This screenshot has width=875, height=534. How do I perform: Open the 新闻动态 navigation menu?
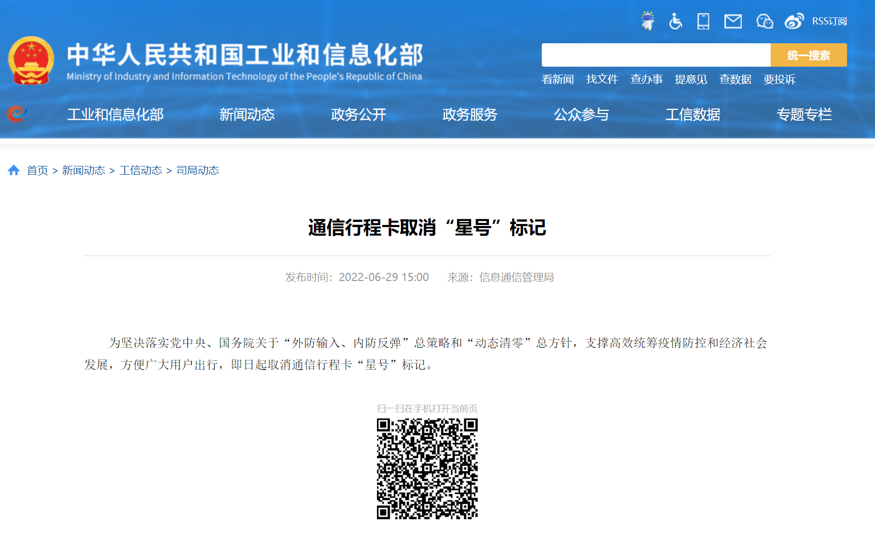tap(247, 115)
